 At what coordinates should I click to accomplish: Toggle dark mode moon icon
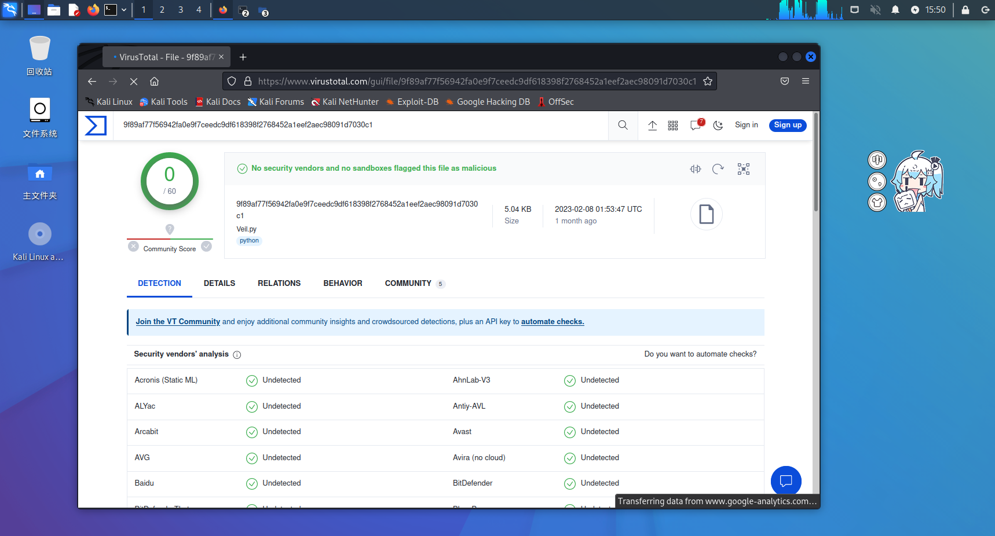[718, 125]
